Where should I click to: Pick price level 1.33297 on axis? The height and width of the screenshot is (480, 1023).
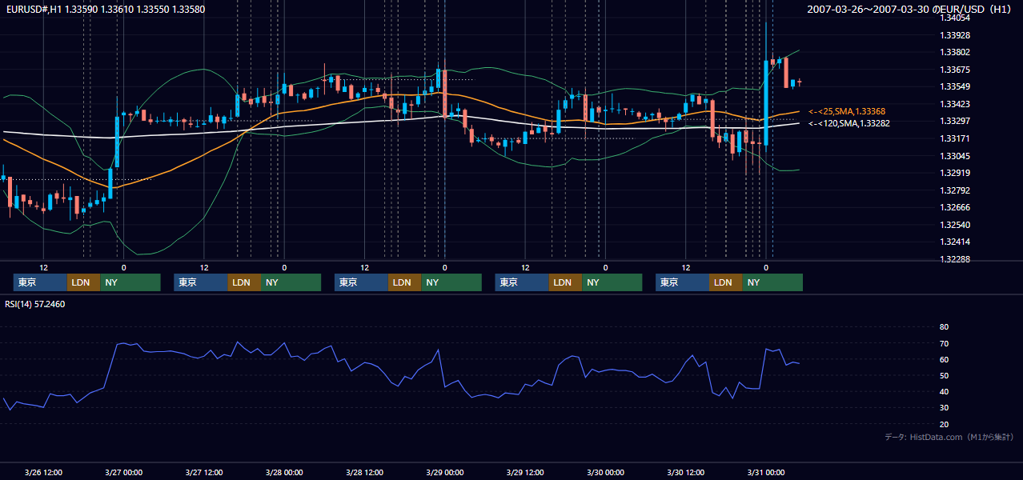click(x=955, y=121)
